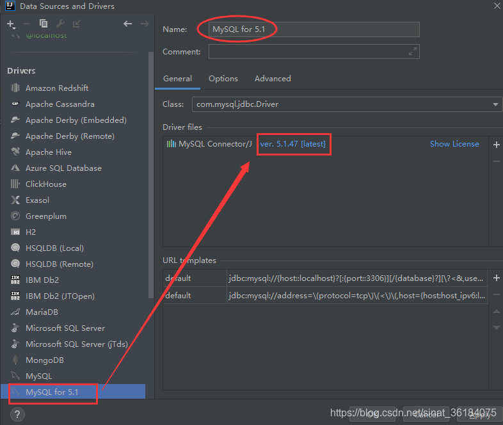503x425 pixels.
Task: Expand the Comment field with arrows icon
Action: [x=413, y=51]
